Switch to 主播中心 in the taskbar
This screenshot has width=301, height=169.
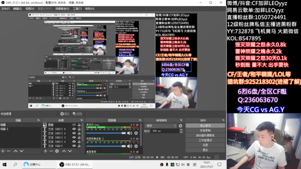pos(32,164)
